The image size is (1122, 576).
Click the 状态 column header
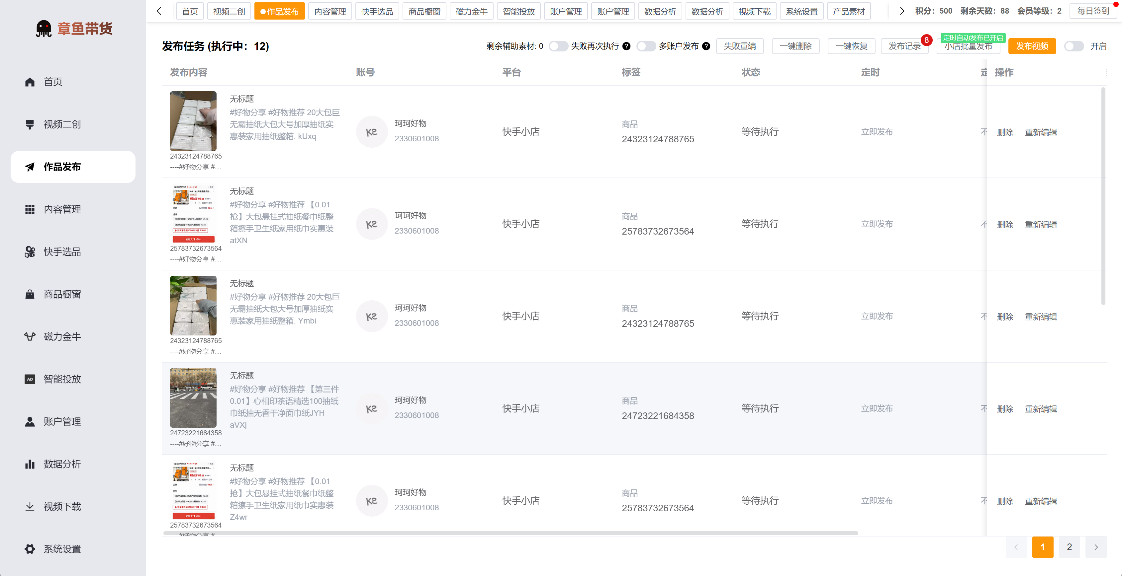coord(751,72)
